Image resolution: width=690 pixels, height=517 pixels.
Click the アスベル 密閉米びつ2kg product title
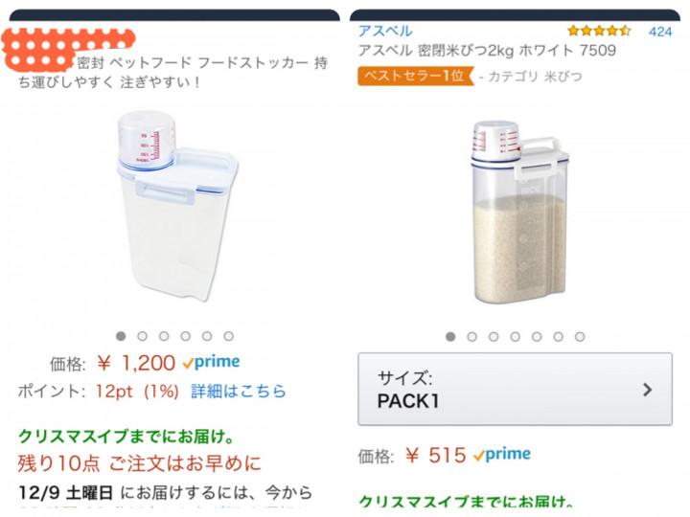487,51
